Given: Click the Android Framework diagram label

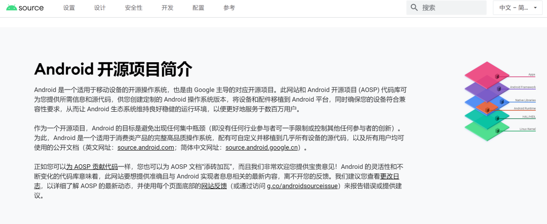Looking at the screenshot, I should [x=523, y=87].
